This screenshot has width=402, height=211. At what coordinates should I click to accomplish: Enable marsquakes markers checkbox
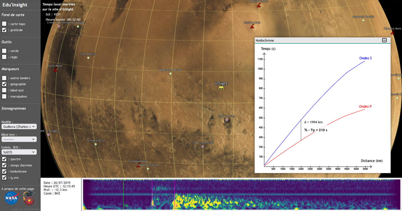pyautogui.click(x=4, y=96)
